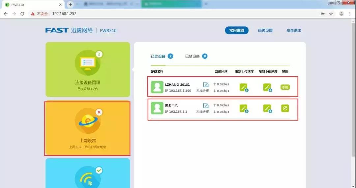This screenshot has width=356, height=188.
Task: Close the FWR310 browser tab
Action: pyautogui.click(x=60, y=5)
